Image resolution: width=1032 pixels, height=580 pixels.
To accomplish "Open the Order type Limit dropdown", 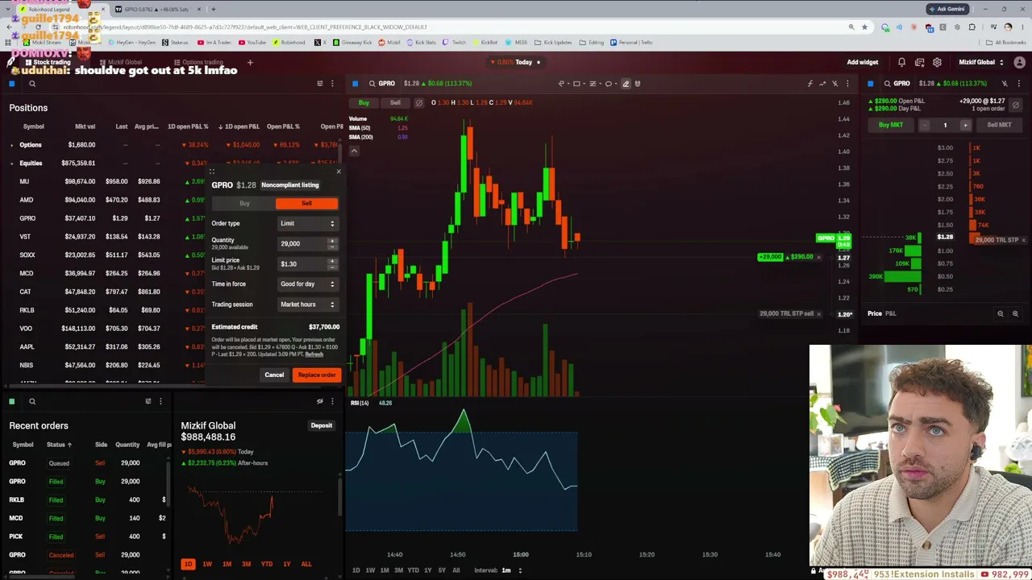I will click(x=307, y=223).
